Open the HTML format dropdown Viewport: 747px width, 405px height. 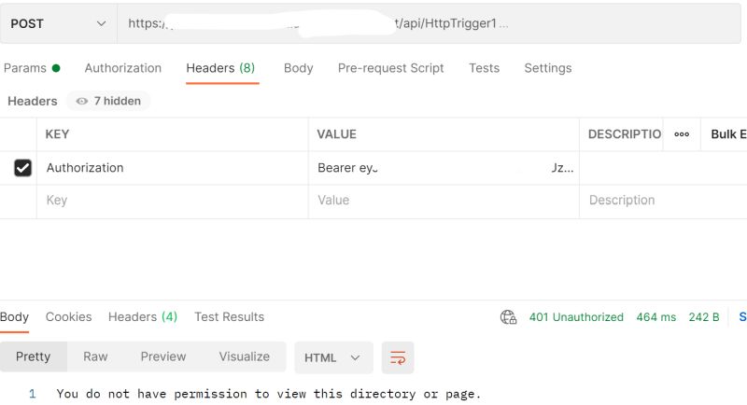tap(333, 357)
